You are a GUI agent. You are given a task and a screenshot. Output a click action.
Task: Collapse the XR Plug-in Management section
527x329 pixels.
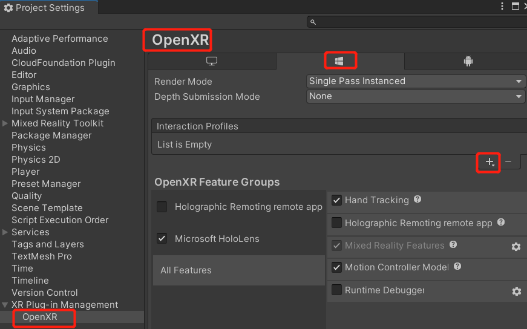point(5,305)
